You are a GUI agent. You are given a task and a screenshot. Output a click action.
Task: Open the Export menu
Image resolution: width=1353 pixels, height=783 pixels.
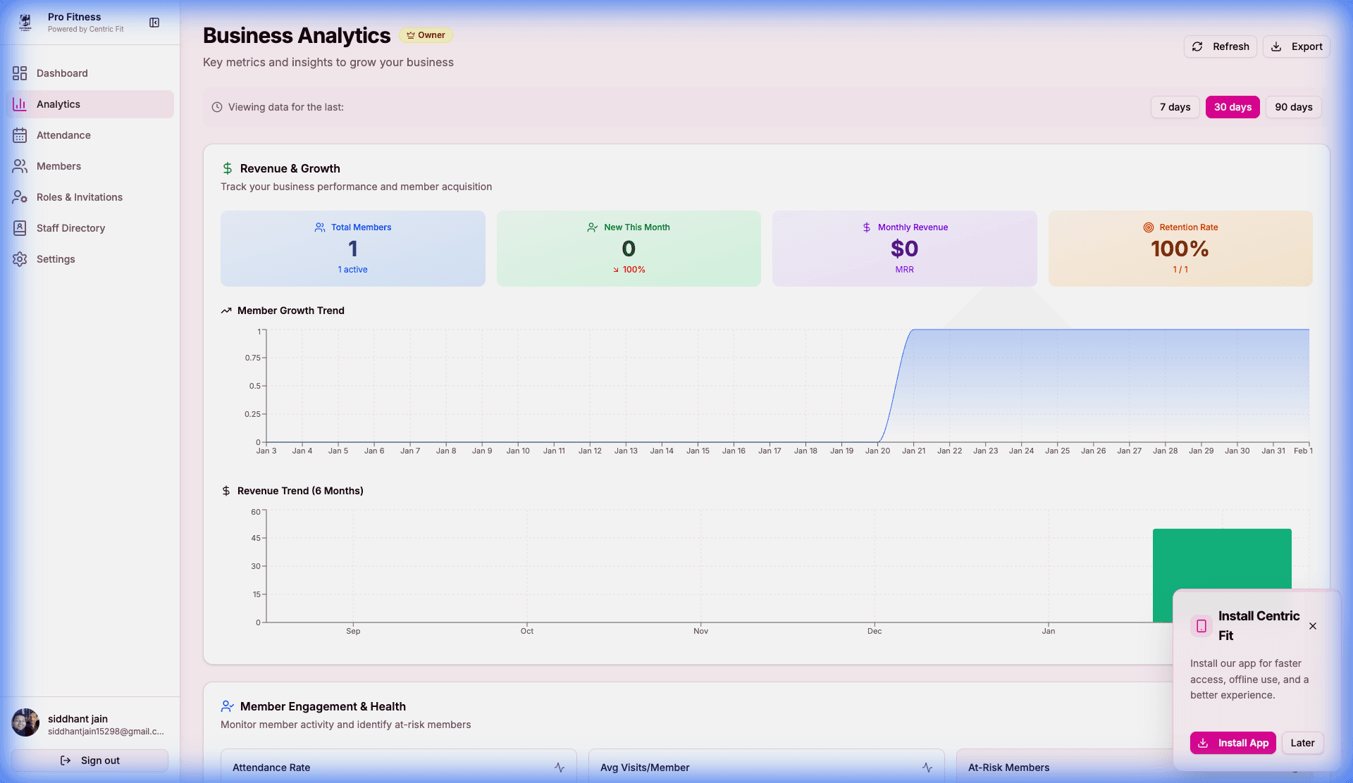coord(1296,46)
